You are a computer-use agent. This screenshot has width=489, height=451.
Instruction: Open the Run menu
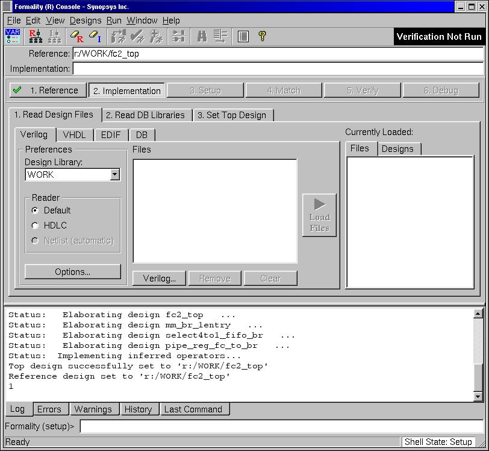coord(114,20)
